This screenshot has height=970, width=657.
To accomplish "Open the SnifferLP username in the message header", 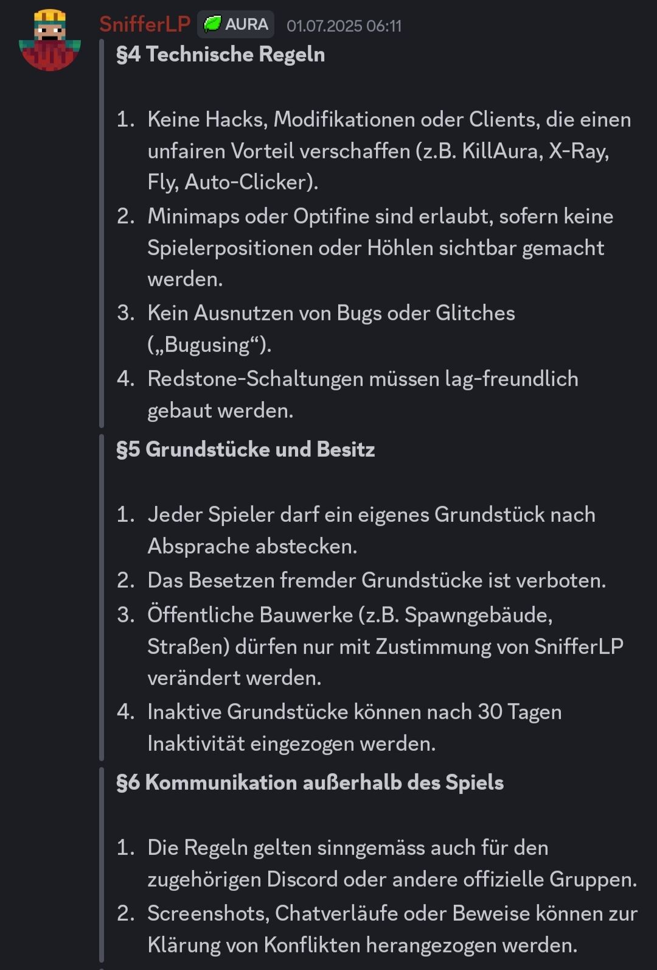I will 145,24.
